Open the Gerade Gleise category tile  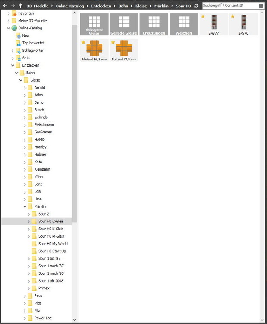click(x=124, y=24)
